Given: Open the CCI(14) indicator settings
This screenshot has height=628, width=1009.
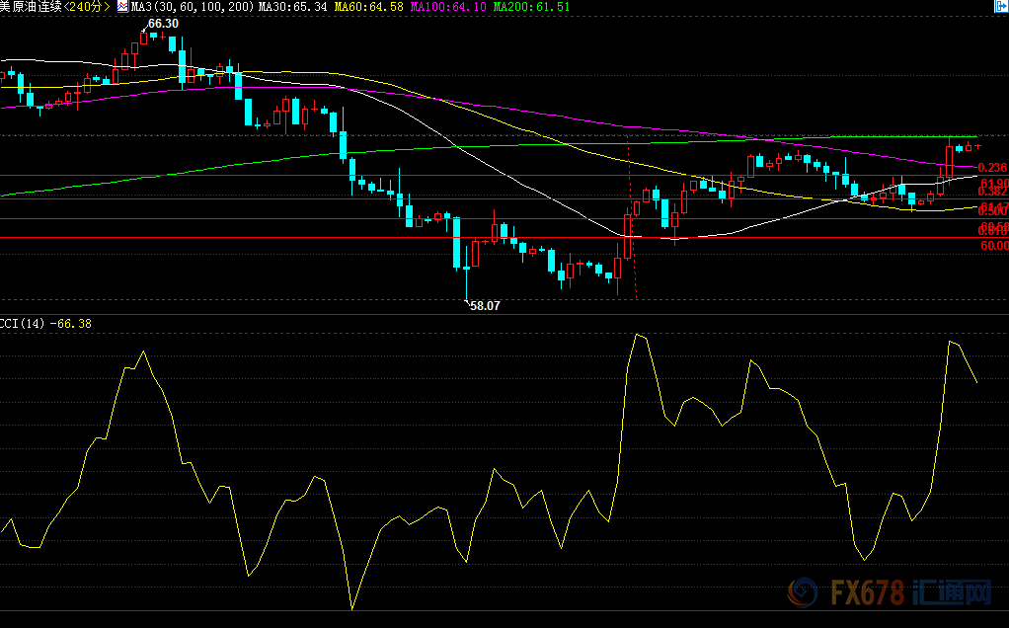Looking at the screenshot, I should 23,324.
